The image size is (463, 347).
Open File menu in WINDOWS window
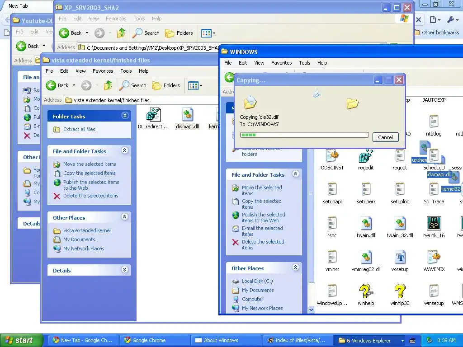[228, 63]
